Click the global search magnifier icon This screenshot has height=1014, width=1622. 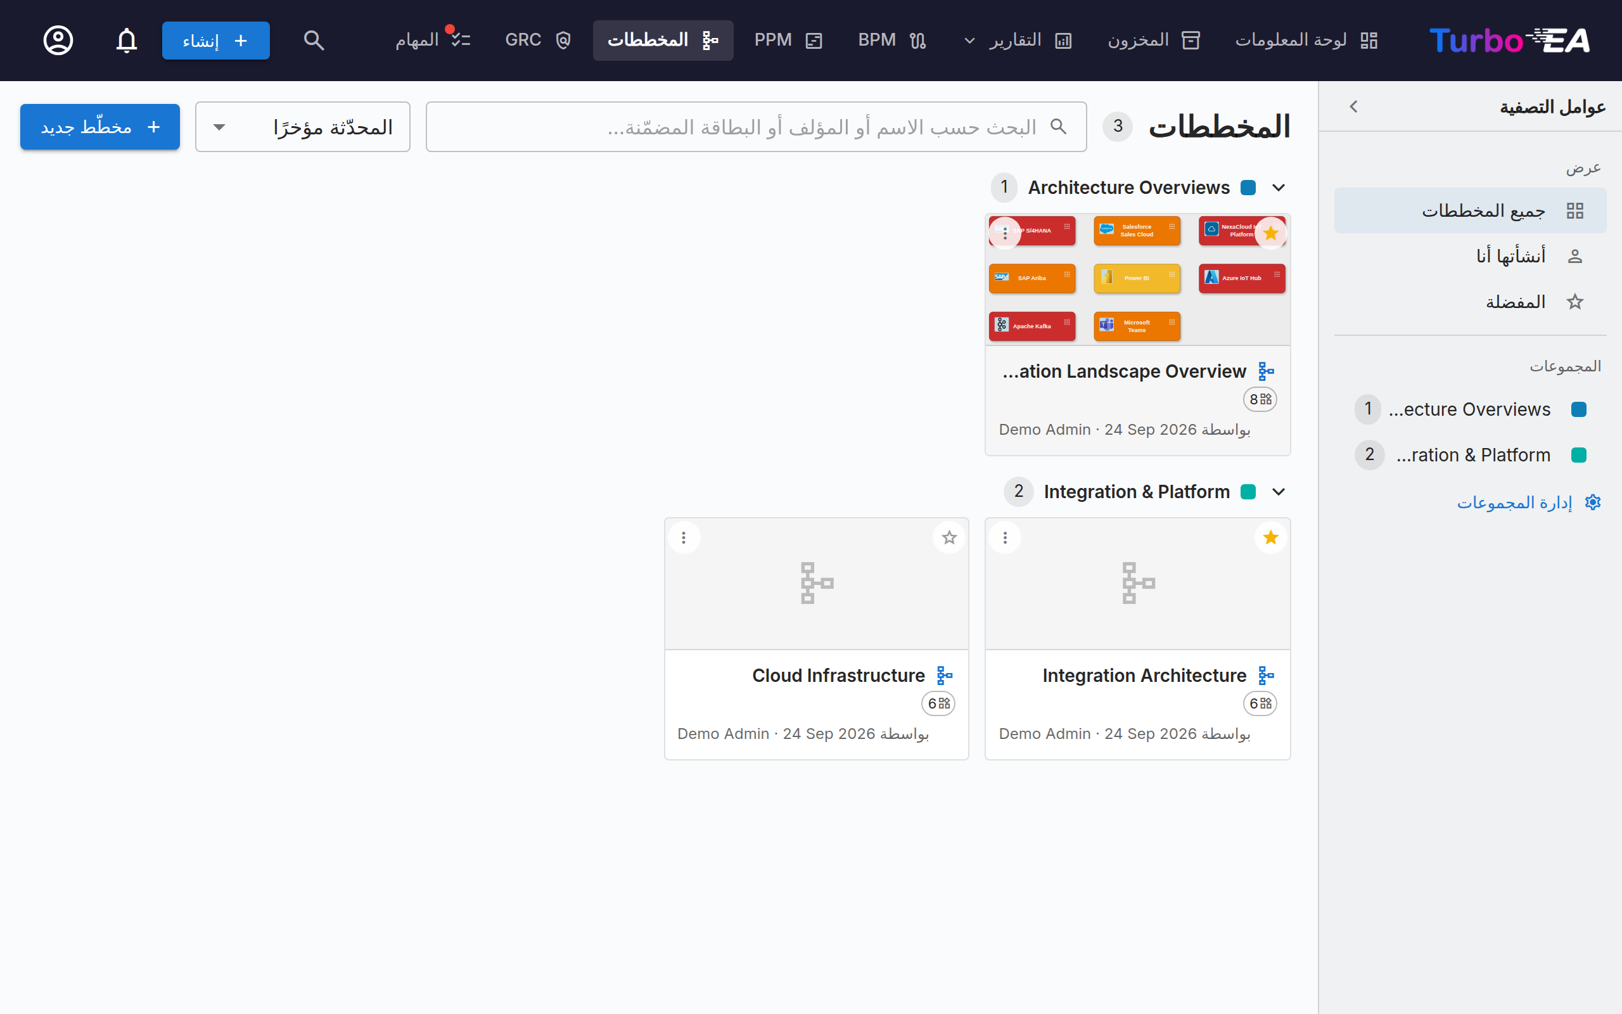coord(314,40)
